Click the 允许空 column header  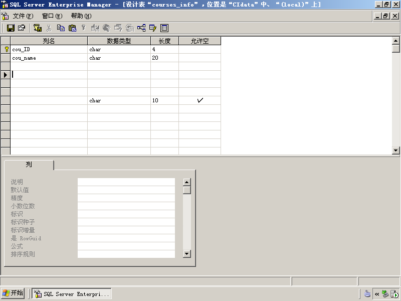199,41
